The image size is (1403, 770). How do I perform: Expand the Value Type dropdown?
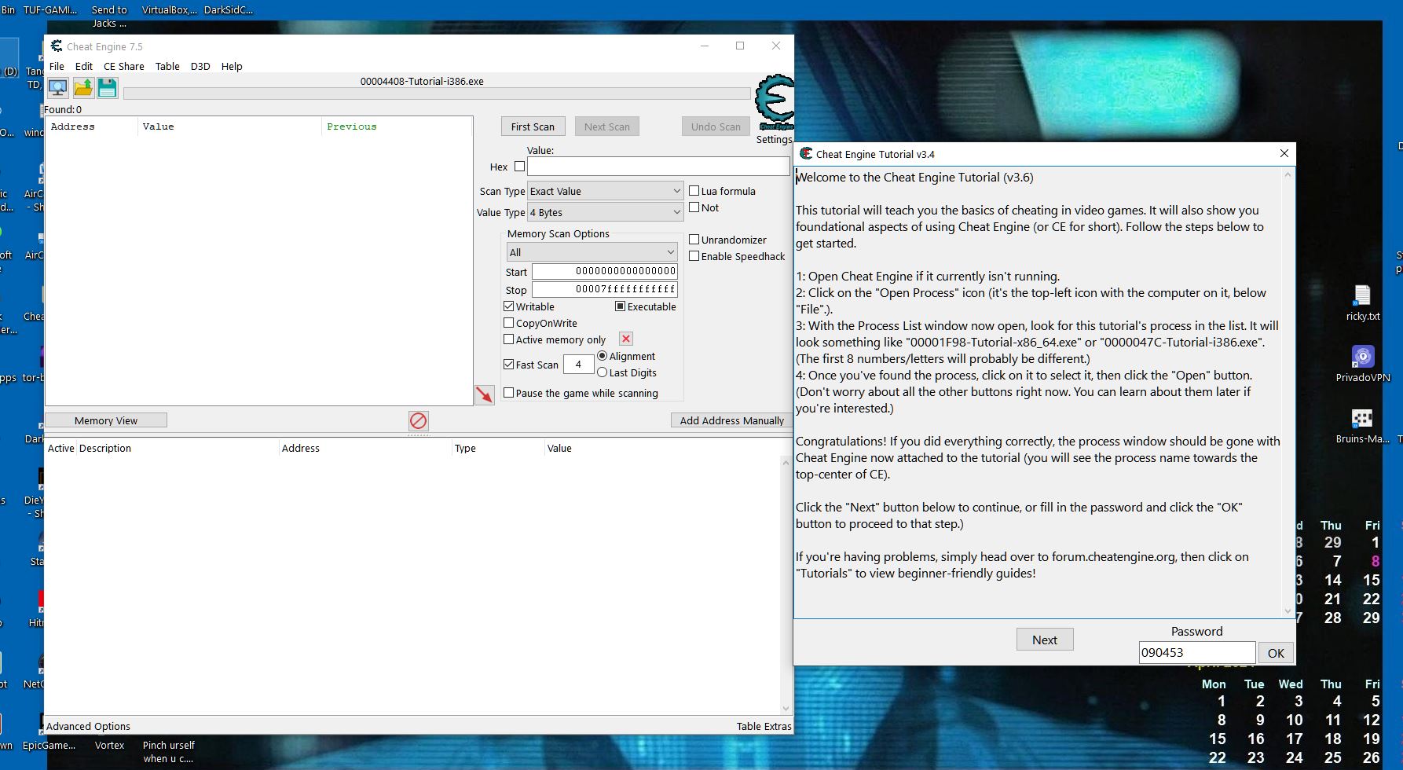click(605, 212)
